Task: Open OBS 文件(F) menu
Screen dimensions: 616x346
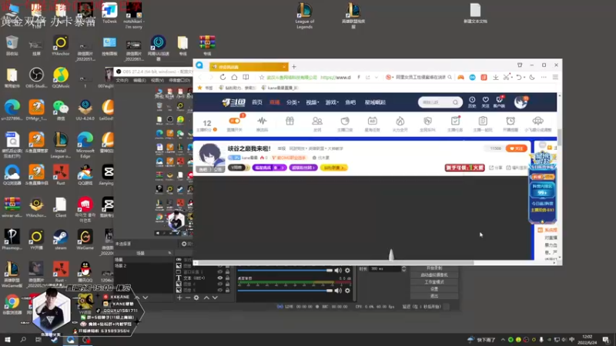Action: tap(122, 80)
